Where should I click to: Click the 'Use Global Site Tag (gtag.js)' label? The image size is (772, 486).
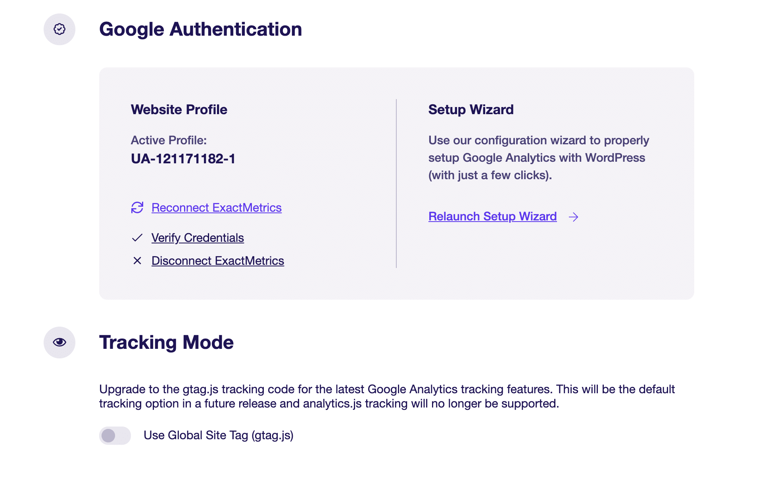219,435
